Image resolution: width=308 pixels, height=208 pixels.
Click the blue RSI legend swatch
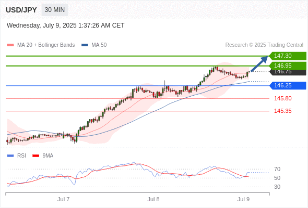point(10,156)
